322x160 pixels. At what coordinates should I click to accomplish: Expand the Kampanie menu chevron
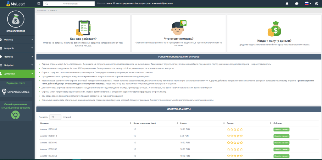(32, 48)
